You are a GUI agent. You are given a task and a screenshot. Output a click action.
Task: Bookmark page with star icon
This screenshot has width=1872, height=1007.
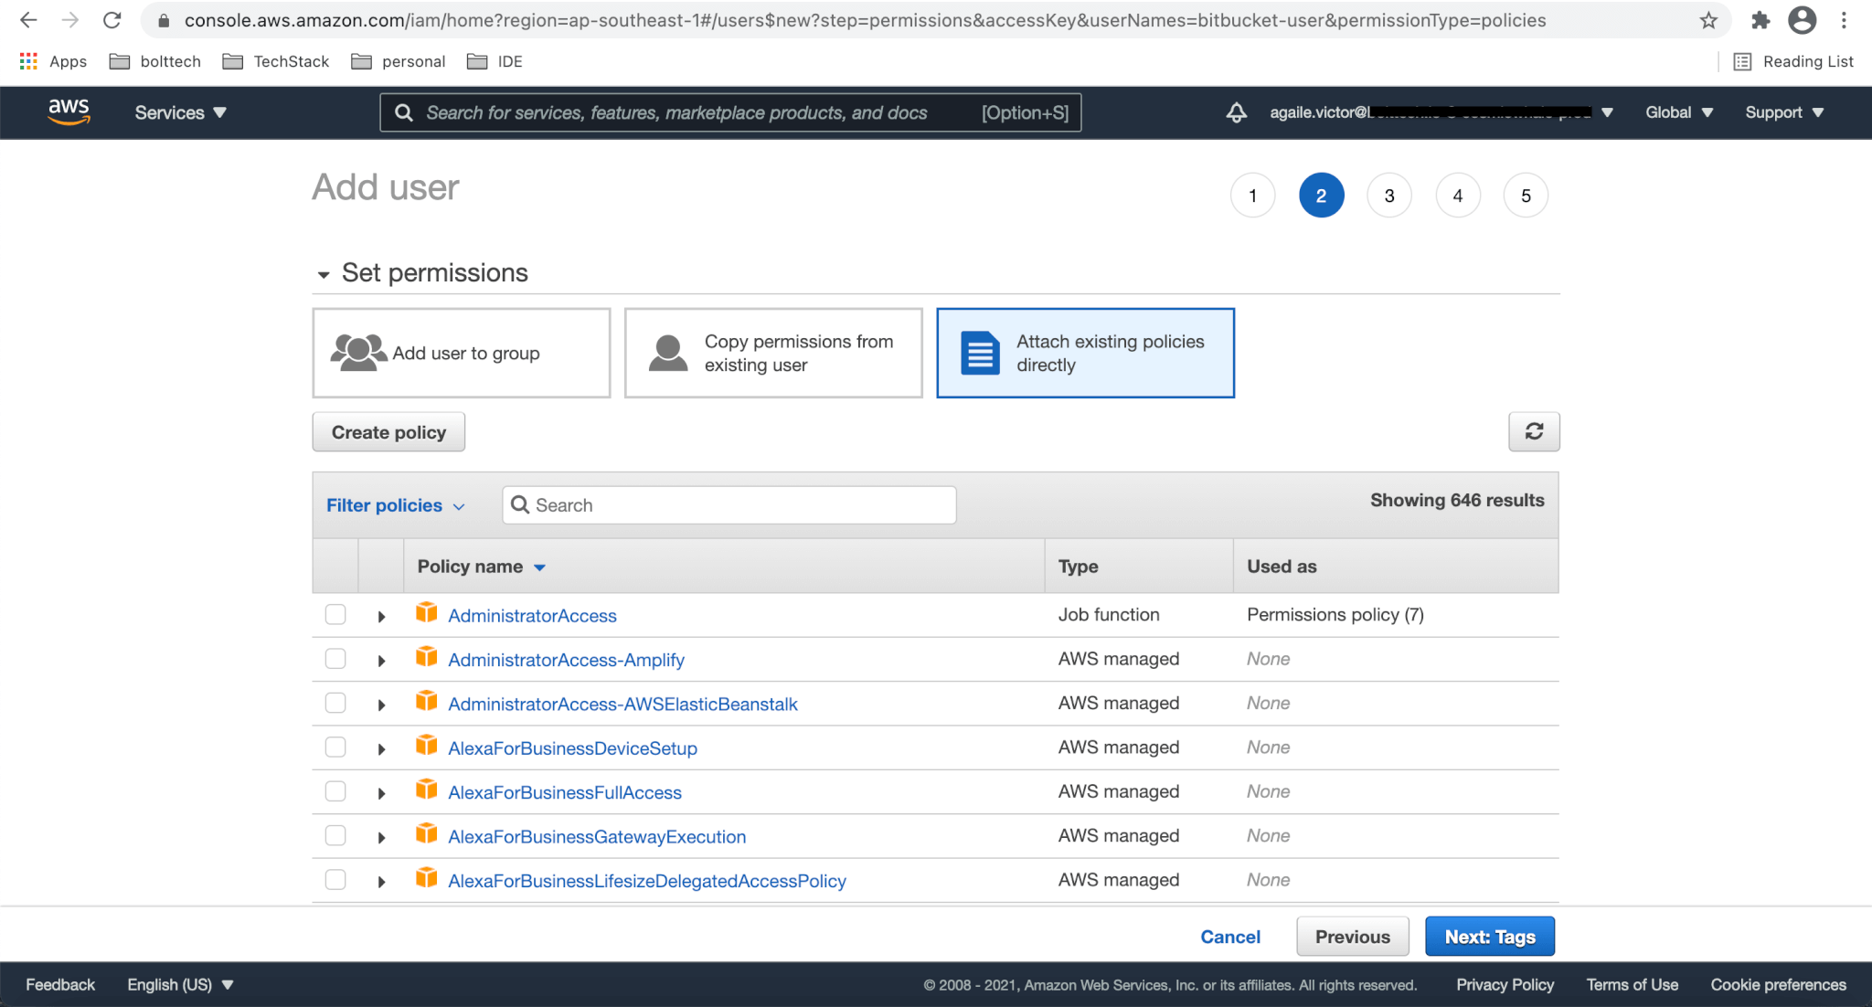click(1708, 20)
